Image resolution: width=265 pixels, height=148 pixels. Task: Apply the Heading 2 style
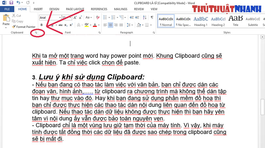(218, 21)
